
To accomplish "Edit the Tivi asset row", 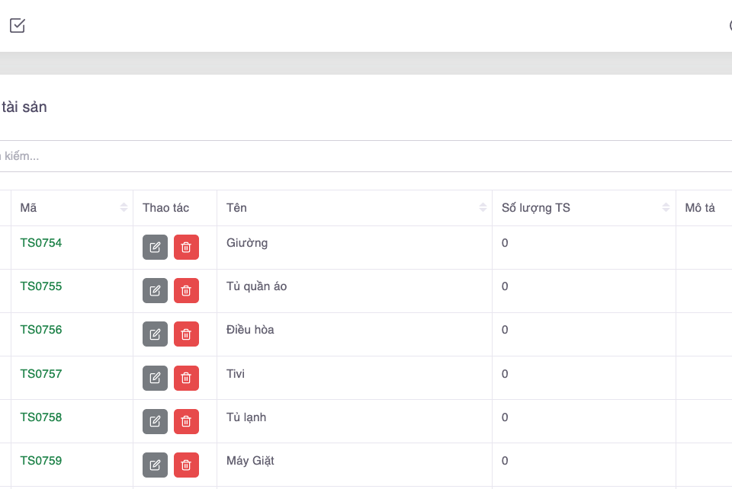I will coord(155,378).
